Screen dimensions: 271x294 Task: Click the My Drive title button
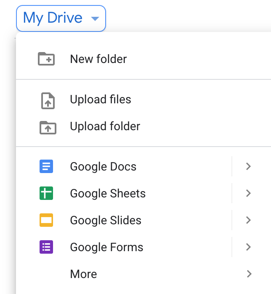coord(53,18)
